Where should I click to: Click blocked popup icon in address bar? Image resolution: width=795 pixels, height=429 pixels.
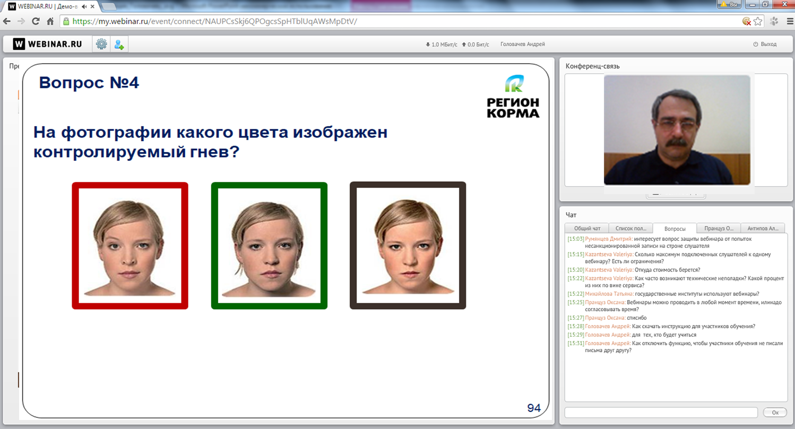(747, 22)
